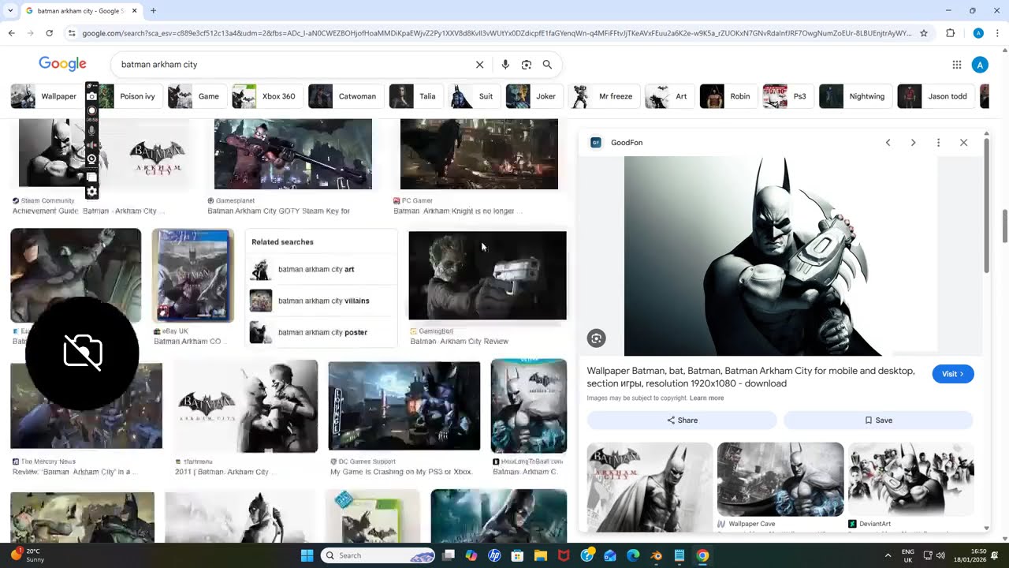Image resolution: width=1009 pixels, height=568 pixels.
Task: Open File Explorer from the taskbar
Action: pyautogui.click(x=541, y=555)
